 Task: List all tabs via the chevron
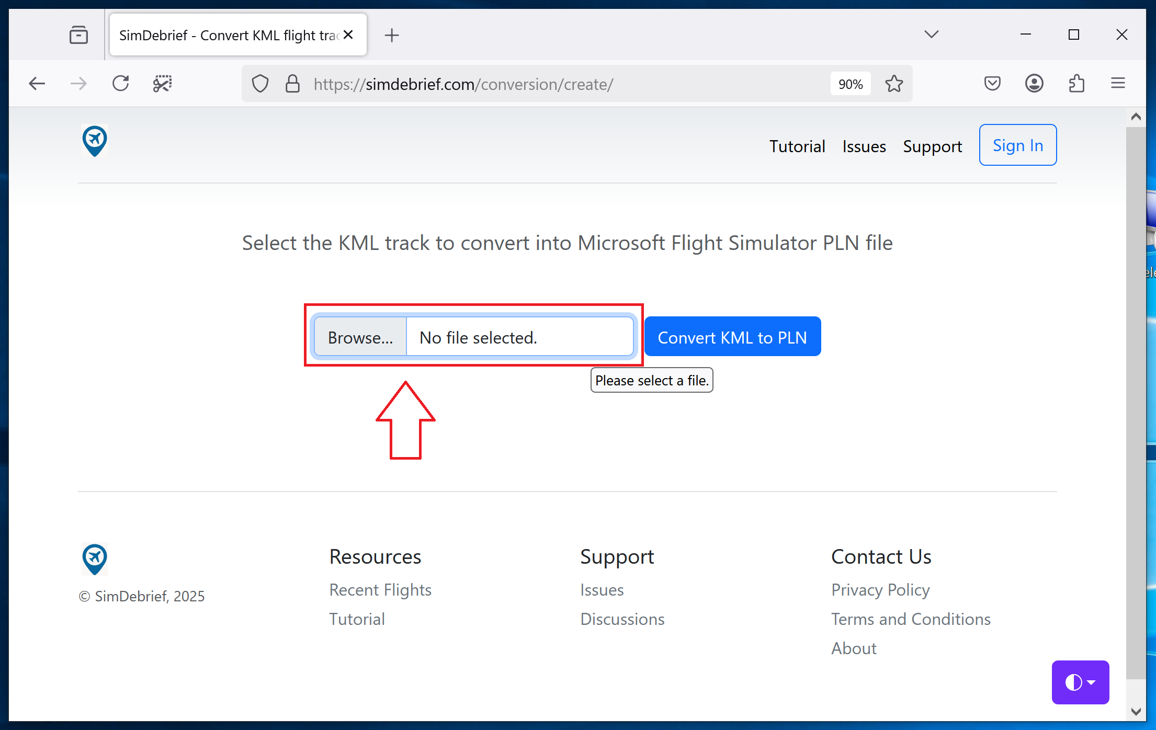(931, 35)
